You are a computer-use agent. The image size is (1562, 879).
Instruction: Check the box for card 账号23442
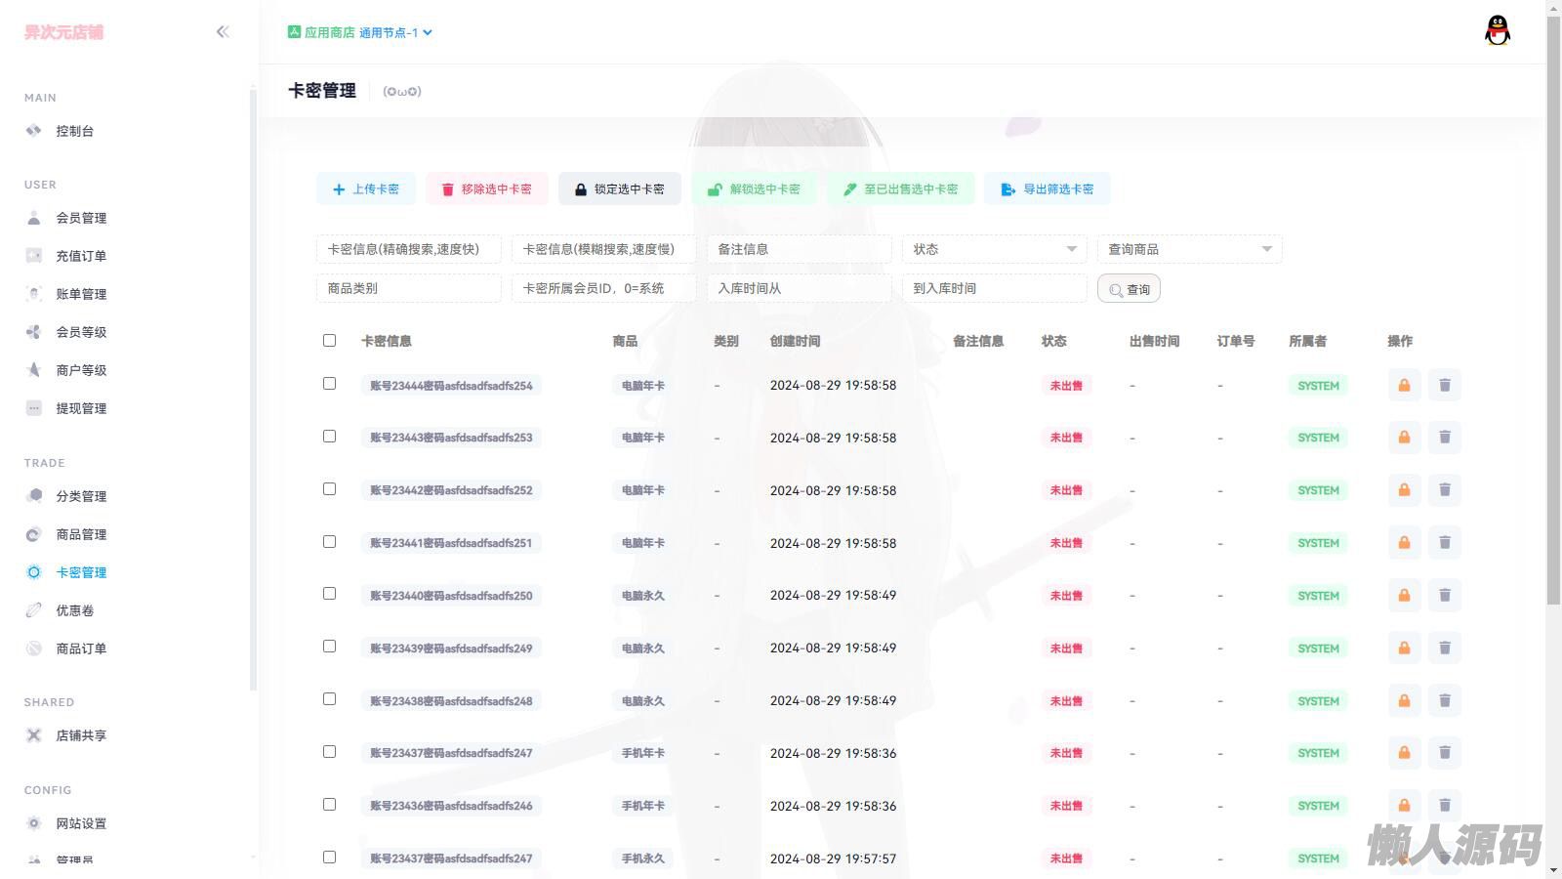click(x=329, y=489)
